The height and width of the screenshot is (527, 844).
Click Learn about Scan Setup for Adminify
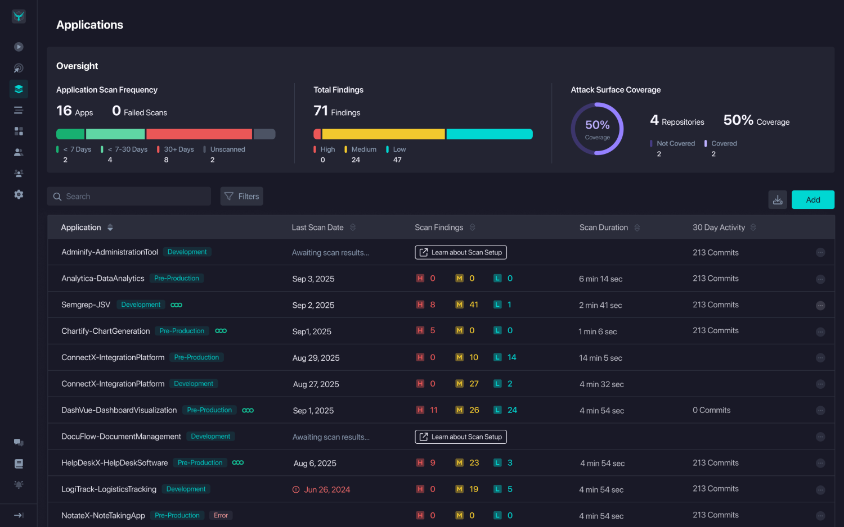461,253
